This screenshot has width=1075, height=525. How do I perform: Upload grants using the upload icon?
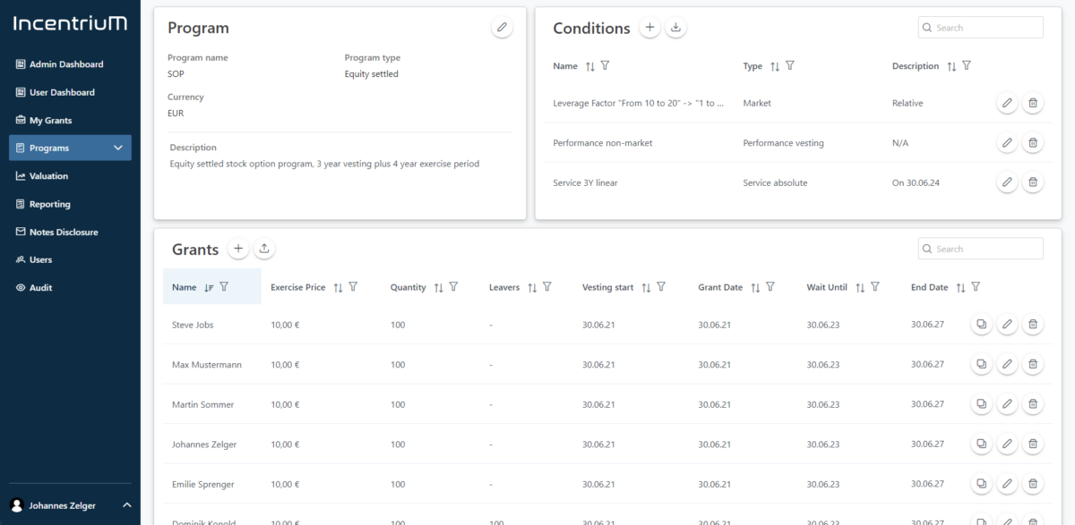tap(264, 249)
